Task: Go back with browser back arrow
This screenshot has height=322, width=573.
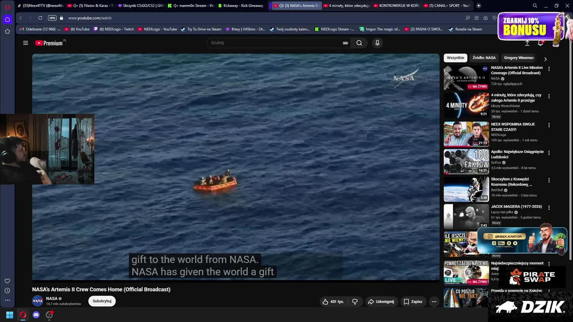Action: 21,18
